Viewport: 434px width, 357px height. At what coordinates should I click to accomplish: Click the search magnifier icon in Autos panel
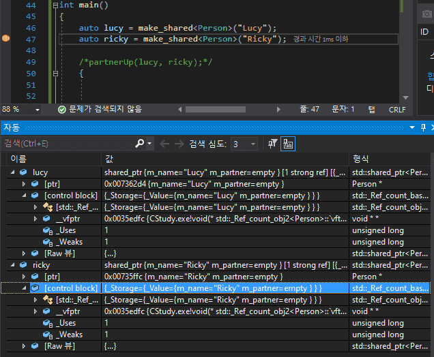[140, 144]
